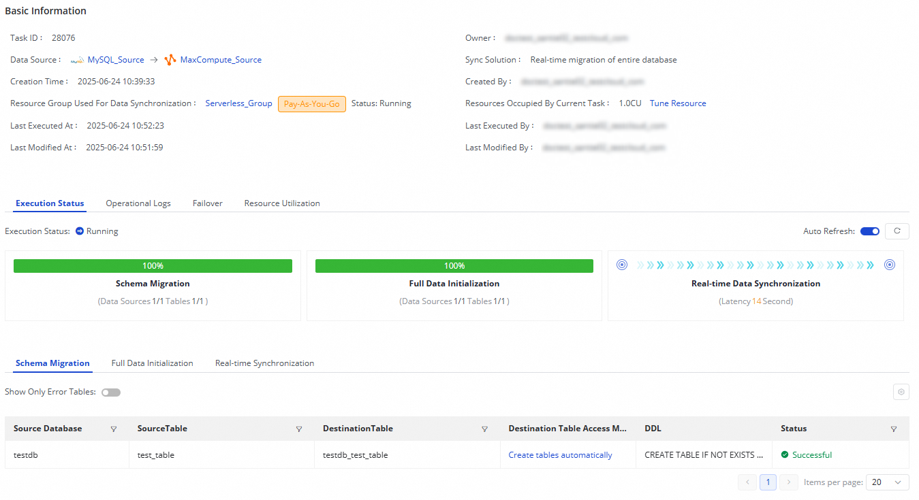This screenshot has width=919, height=500.
Task: Open table column settings gear icon
Action: click(x=901, y=392)
